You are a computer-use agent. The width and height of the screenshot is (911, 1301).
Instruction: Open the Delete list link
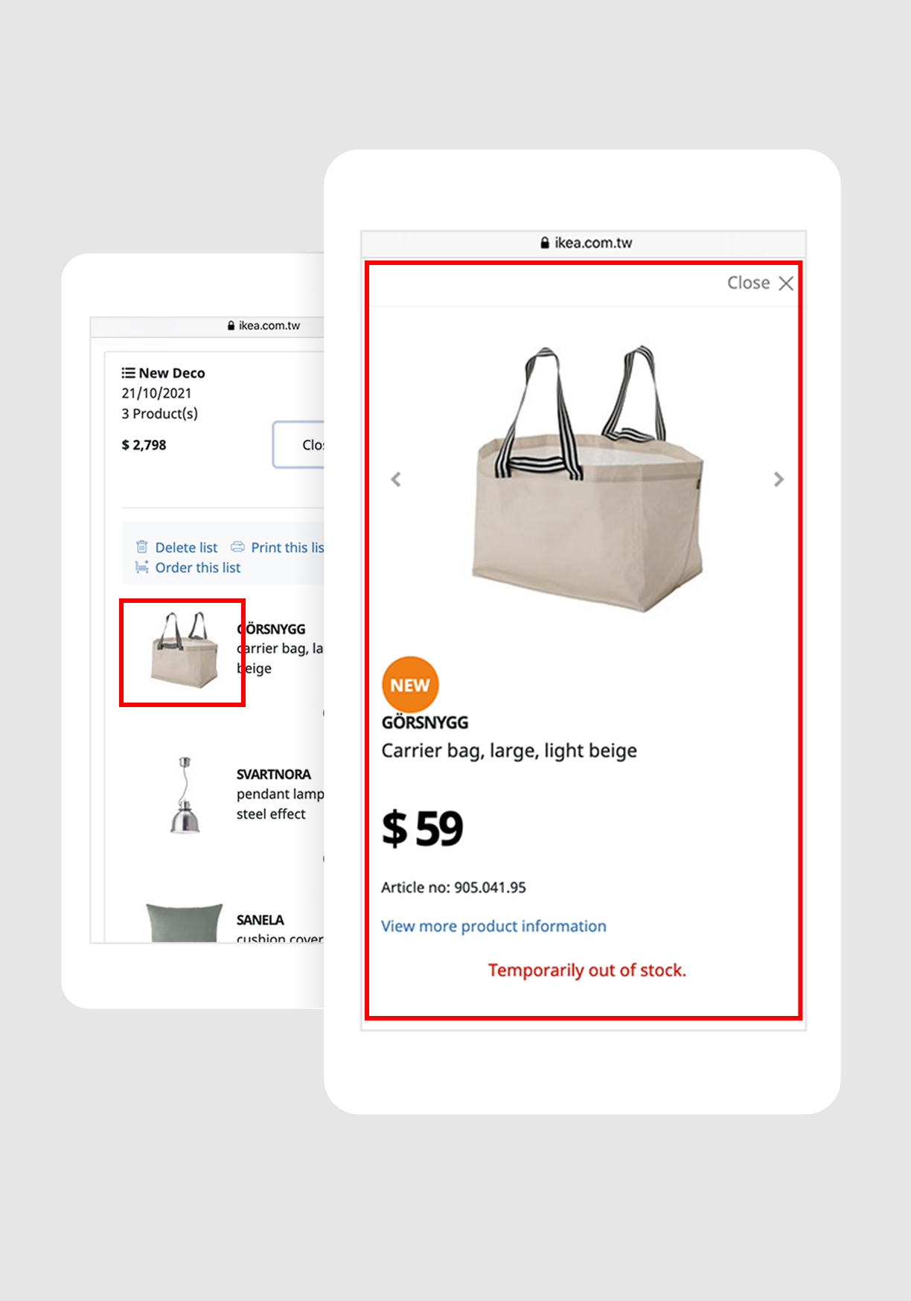(186, 548)
